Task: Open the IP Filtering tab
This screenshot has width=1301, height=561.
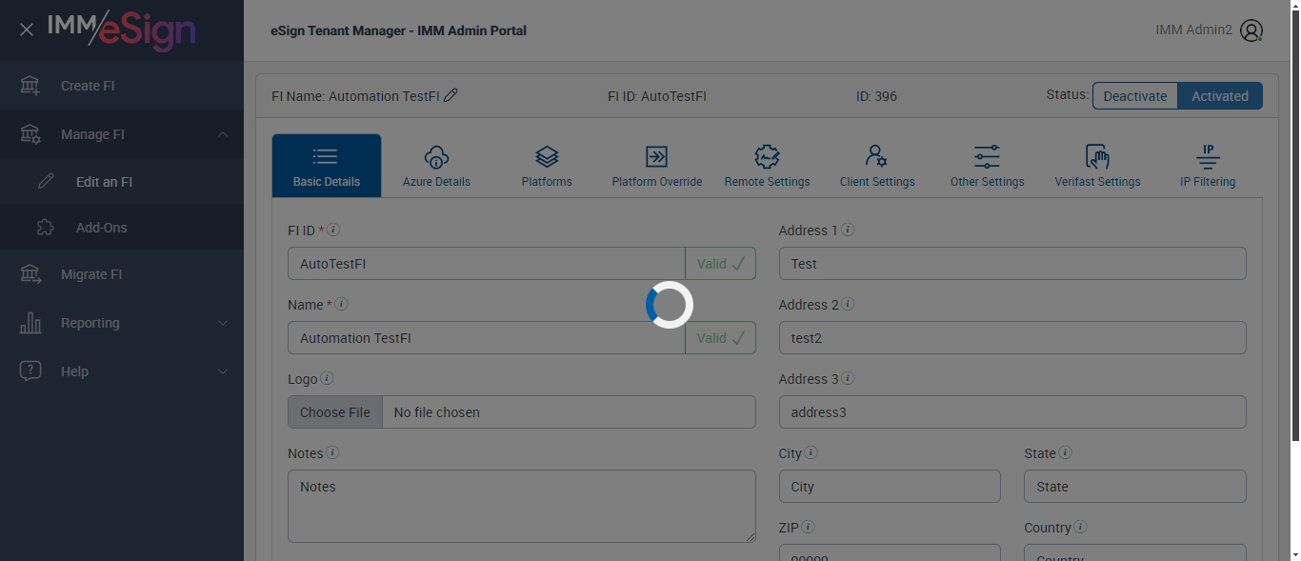Action: coord(1208,166)
